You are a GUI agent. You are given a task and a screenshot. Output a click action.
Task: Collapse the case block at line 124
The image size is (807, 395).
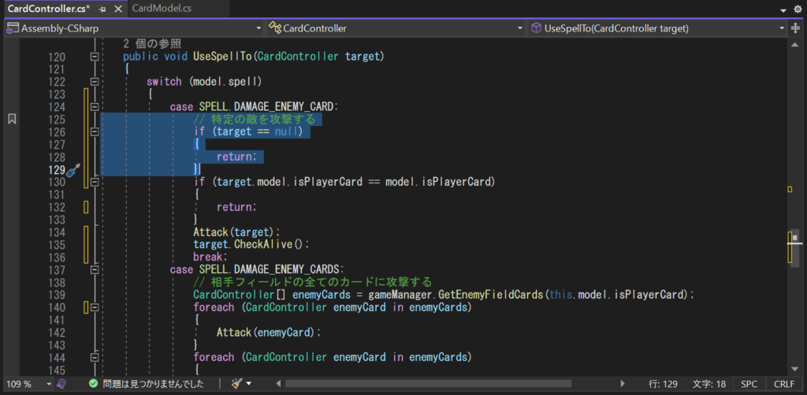[x=95, y=107]
